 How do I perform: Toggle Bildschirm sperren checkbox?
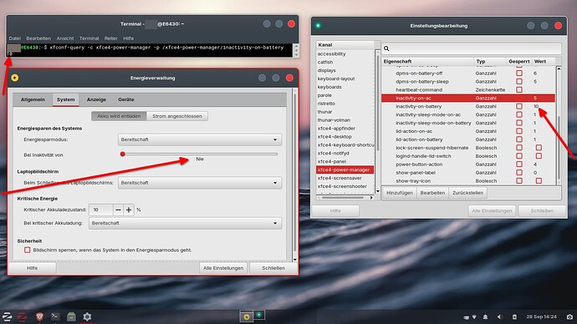pyautogui.click(x=28, y=250)
